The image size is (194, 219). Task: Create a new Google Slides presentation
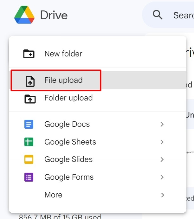[x=98, y=159]
